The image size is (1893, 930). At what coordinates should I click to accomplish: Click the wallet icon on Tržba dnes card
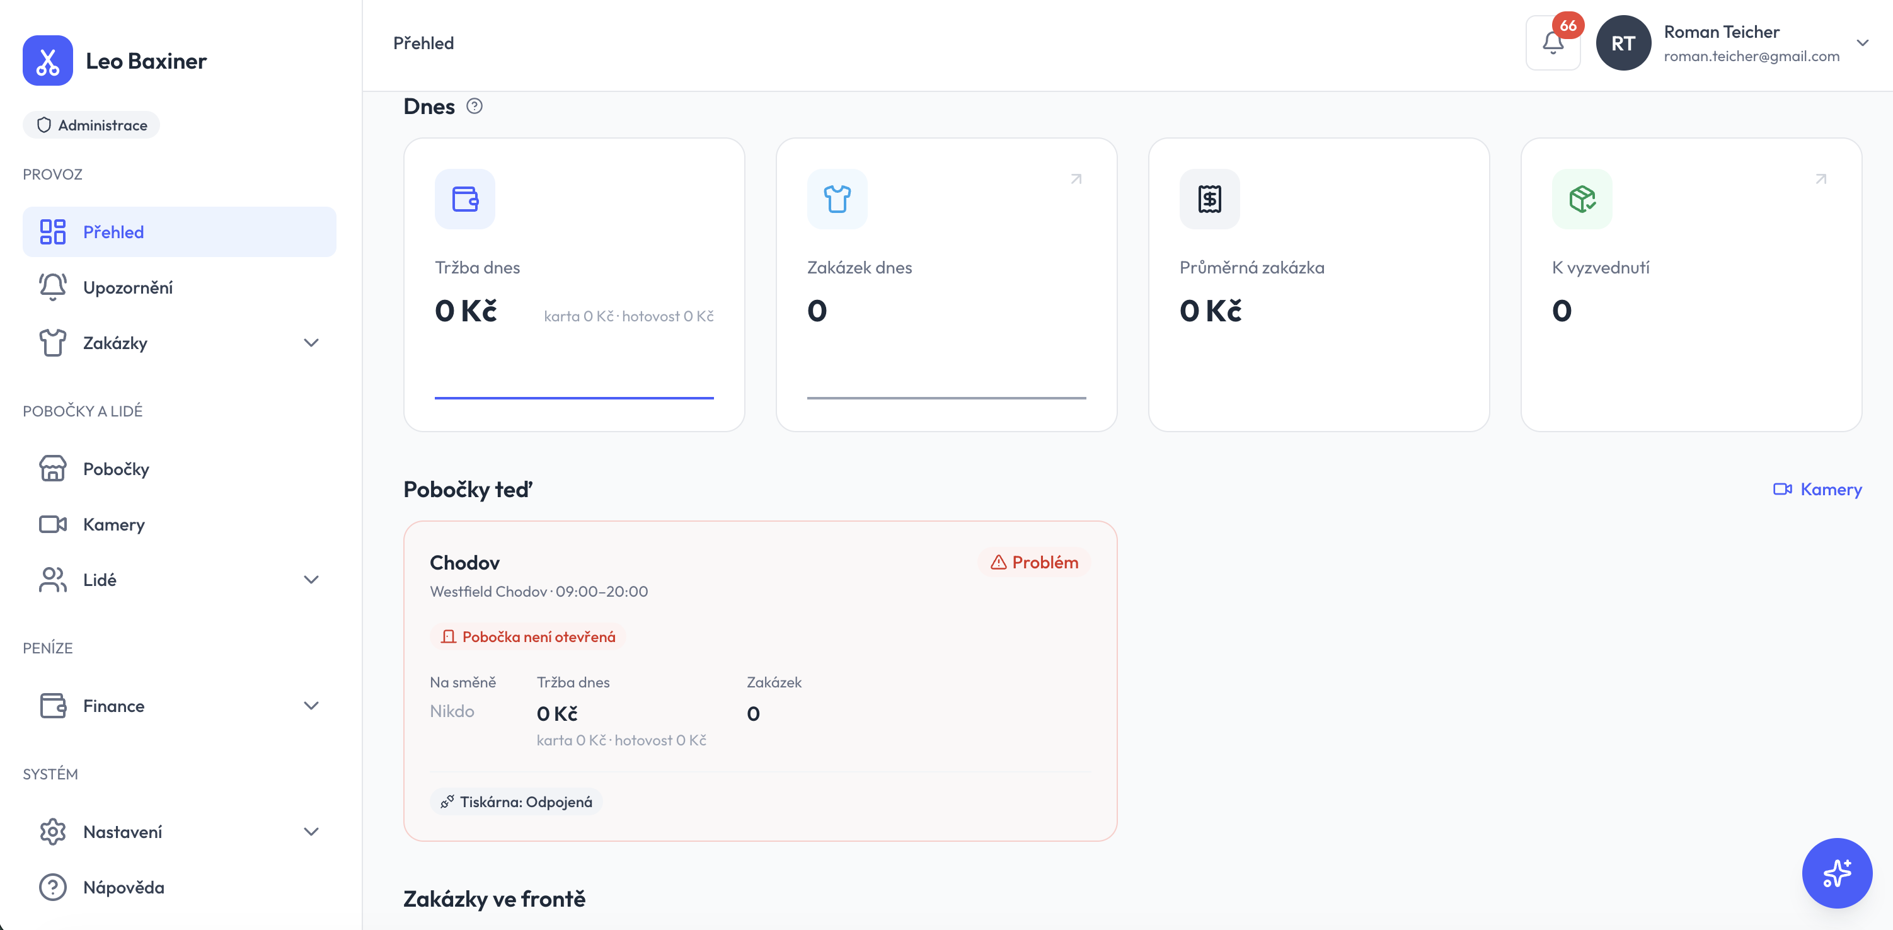tap(465, 199)
